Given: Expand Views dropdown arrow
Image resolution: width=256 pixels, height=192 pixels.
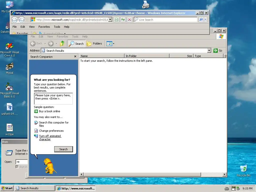Looking at the screenshot, I should coord(114,43).
